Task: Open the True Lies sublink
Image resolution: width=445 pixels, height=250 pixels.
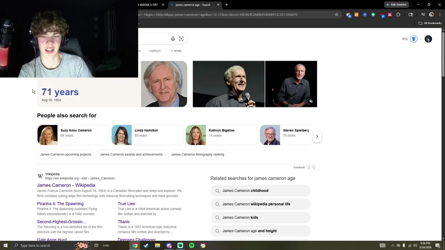Action: (x=126, y=204)
